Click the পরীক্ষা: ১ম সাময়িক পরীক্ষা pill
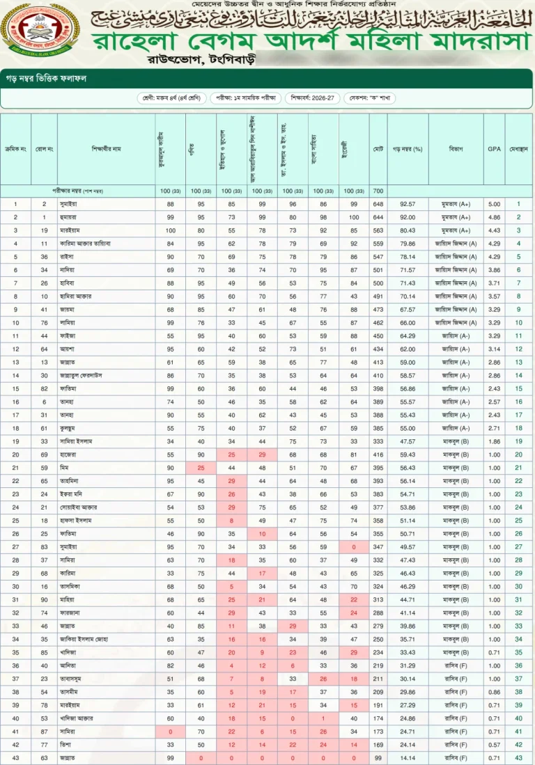 click(246, 98)
